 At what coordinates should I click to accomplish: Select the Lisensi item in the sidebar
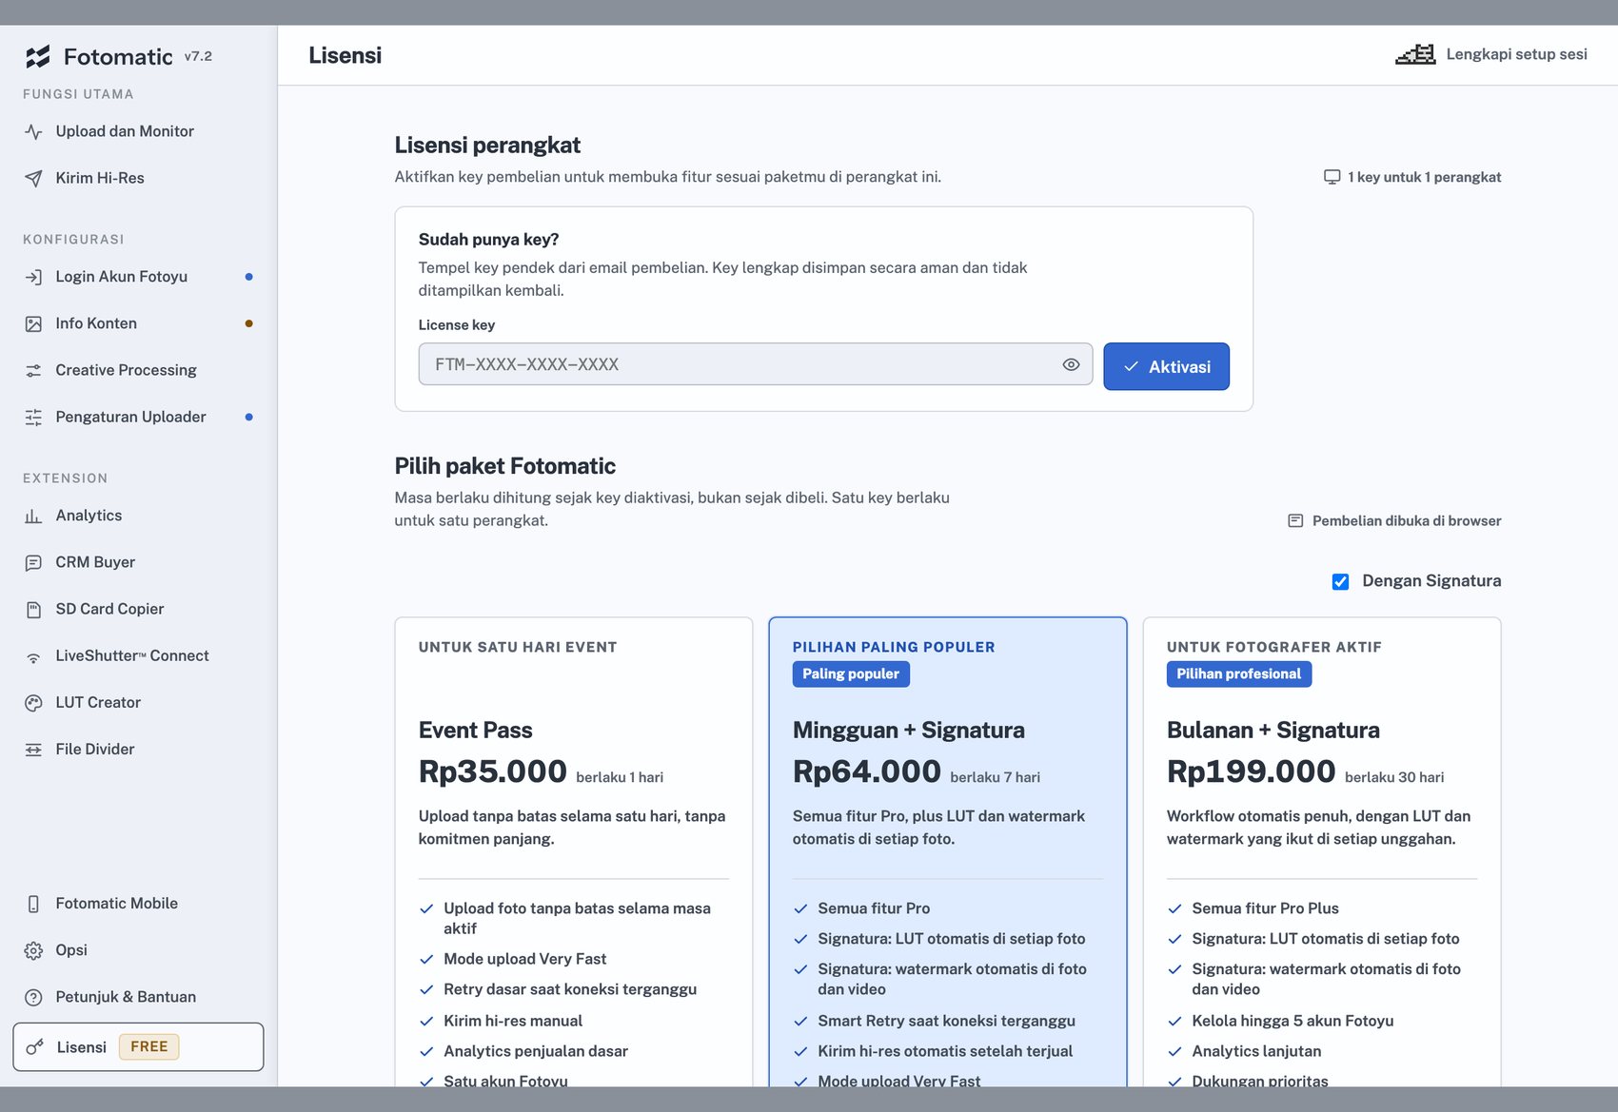pos(138,1047)
